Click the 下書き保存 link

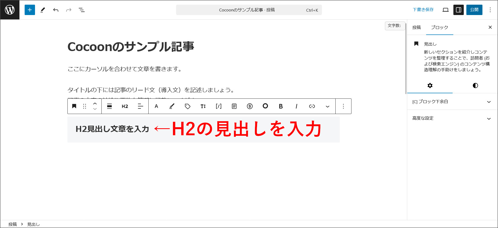423,10
